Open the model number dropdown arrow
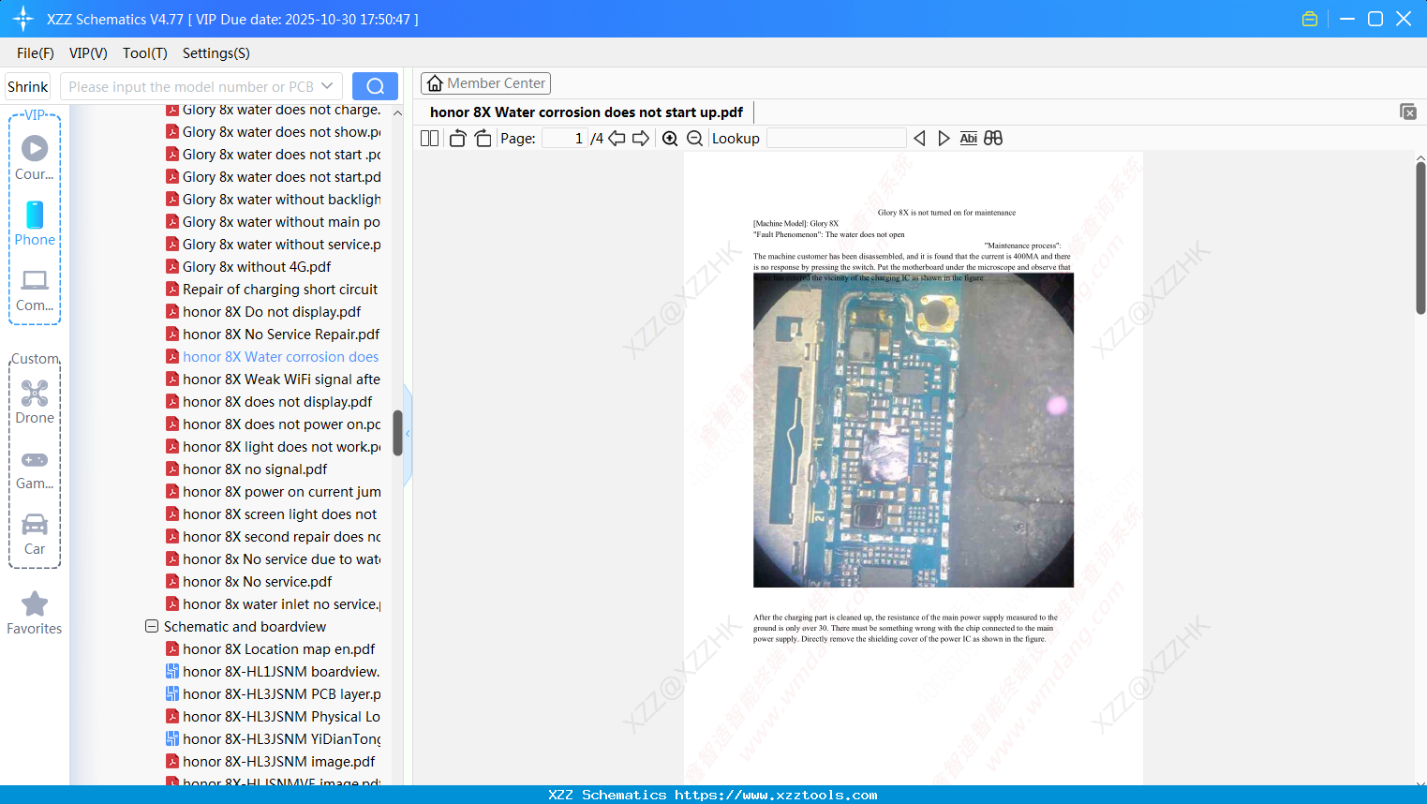This screenshot has width=1427, height=804. pos(327,86)
